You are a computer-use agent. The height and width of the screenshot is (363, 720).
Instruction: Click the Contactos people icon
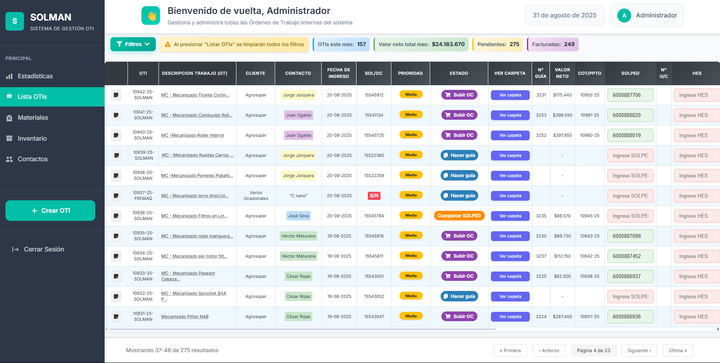pyautogui.click(x=9, y=159)
